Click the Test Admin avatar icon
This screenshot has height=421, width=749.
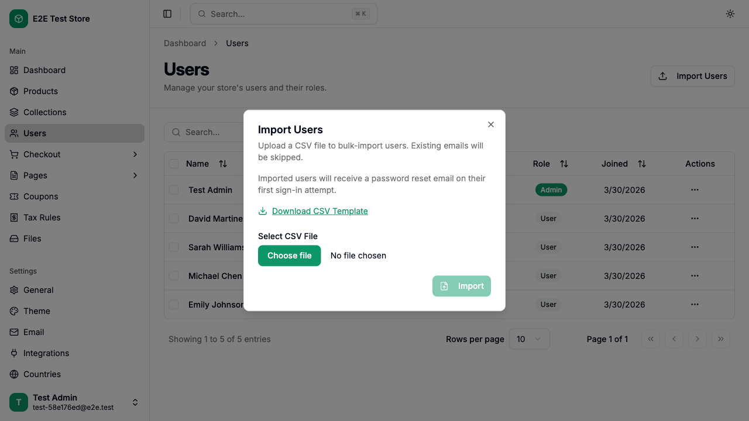19,402
